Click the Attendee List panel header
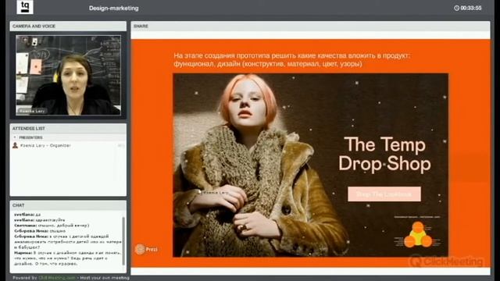Screen dimensions: 500x281 [68, 128]
